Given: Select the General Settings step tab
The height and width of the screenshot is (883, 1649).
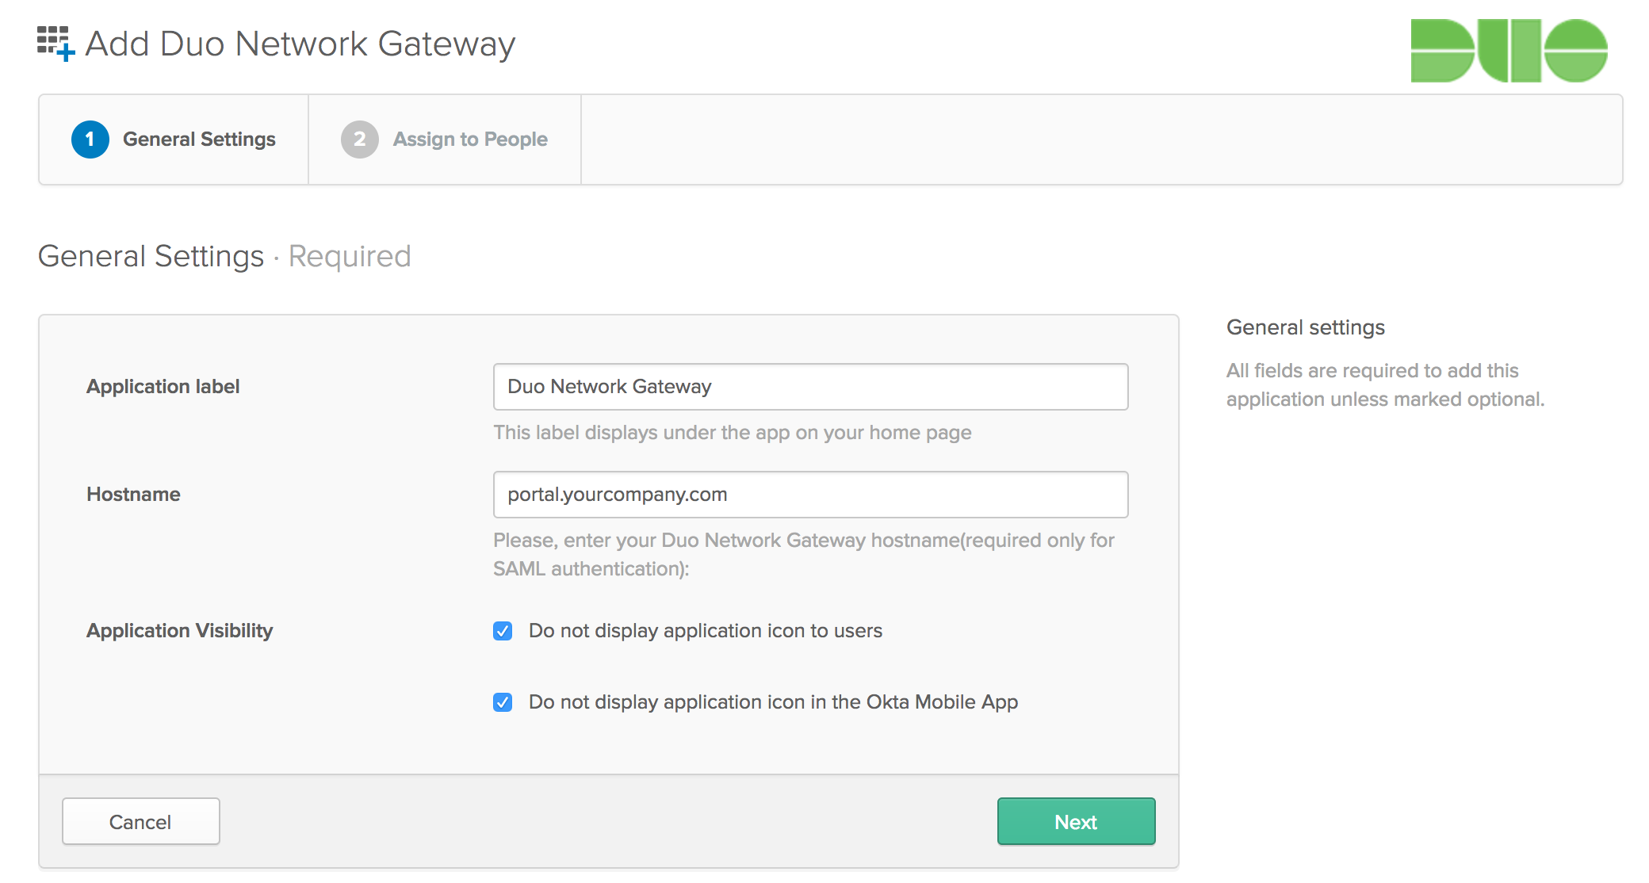Looking at the screenshot, I should tap(174, 140).
